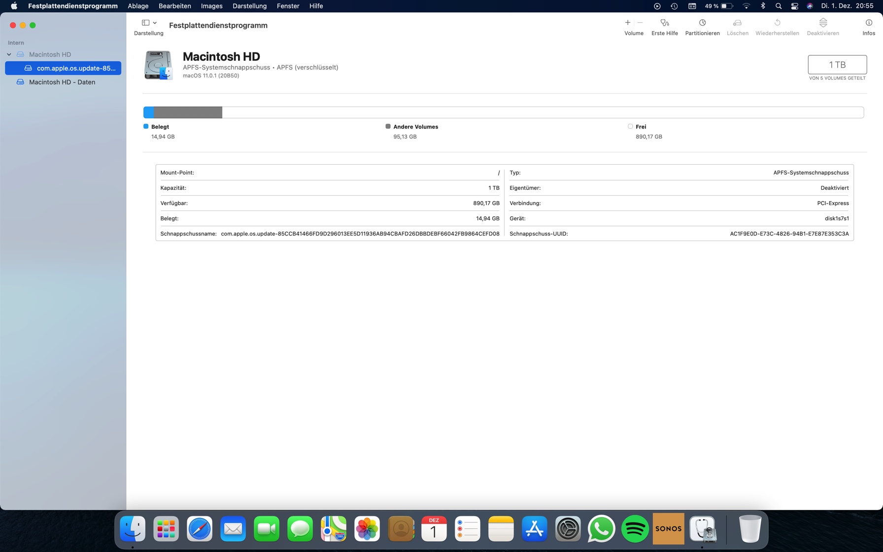This screenshot has height=552, width=883.
Task: Click the Siri menu bar icon
Action: pos(810,6)
